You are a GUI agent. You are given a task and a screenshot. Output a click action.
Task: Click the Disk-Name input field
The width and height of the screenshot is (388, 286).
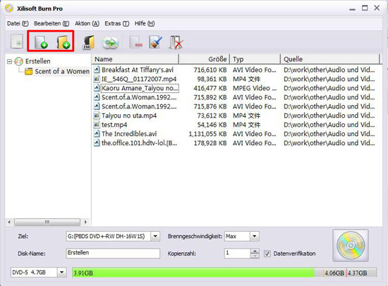[113, 254]
